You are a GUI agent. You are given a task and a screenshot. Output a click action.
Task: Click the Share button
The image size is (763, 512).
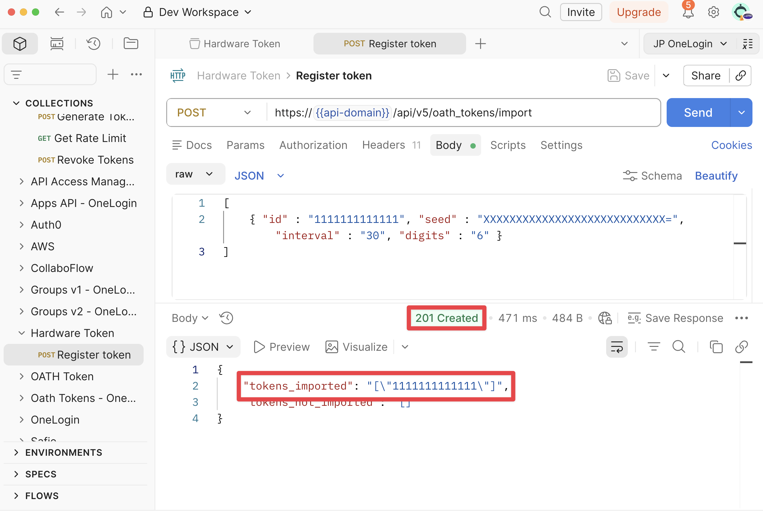pos(706,76)
